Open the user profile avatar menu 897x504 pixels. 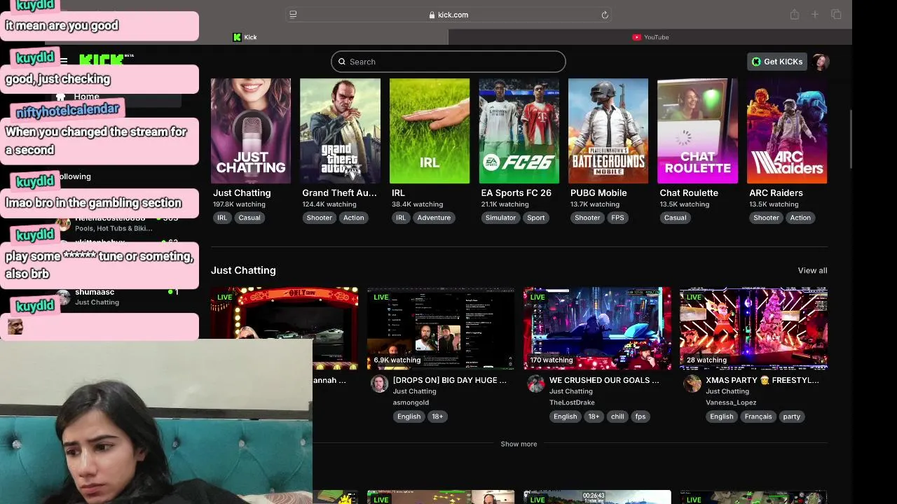click(x=821, y=62)
